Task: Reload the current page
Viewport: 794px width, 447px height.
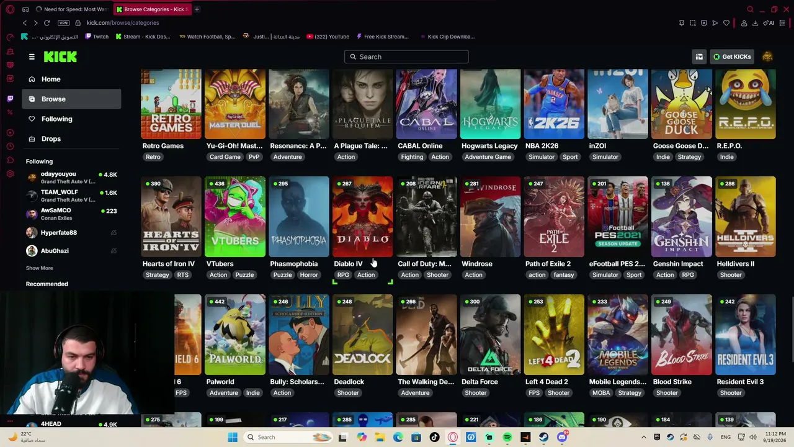Action: [x=47, y=23]
